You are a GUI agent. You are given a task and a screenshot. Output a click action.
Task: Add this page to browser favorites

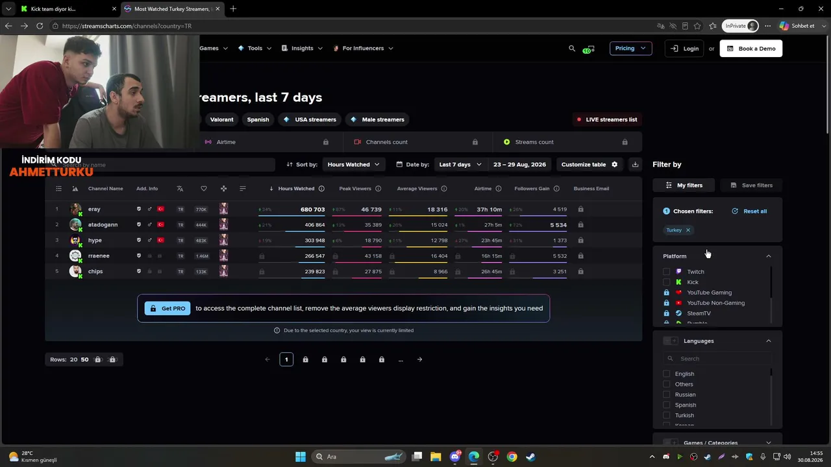click(x=697, y=26)
